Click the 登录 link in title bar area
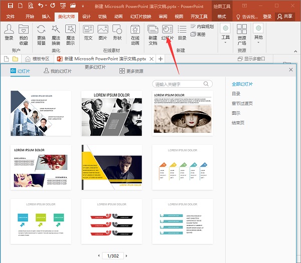This screenshot has height=263, width=301. coord(267,17)
